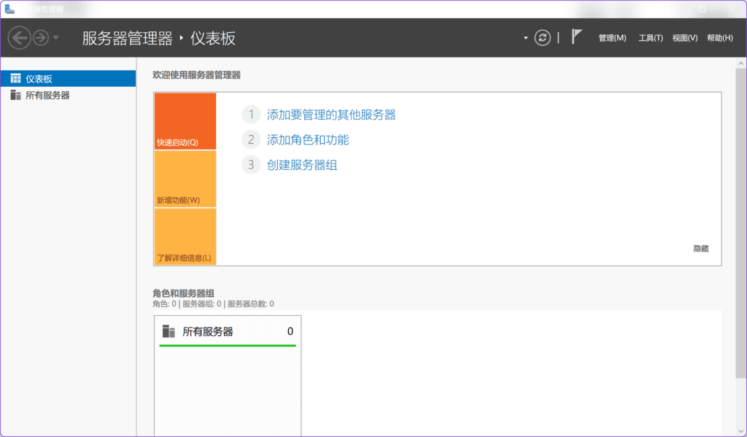Refresh the Server Manager dashboard
The width and height of the screenshot is (747, 437).
pos(542,38)
